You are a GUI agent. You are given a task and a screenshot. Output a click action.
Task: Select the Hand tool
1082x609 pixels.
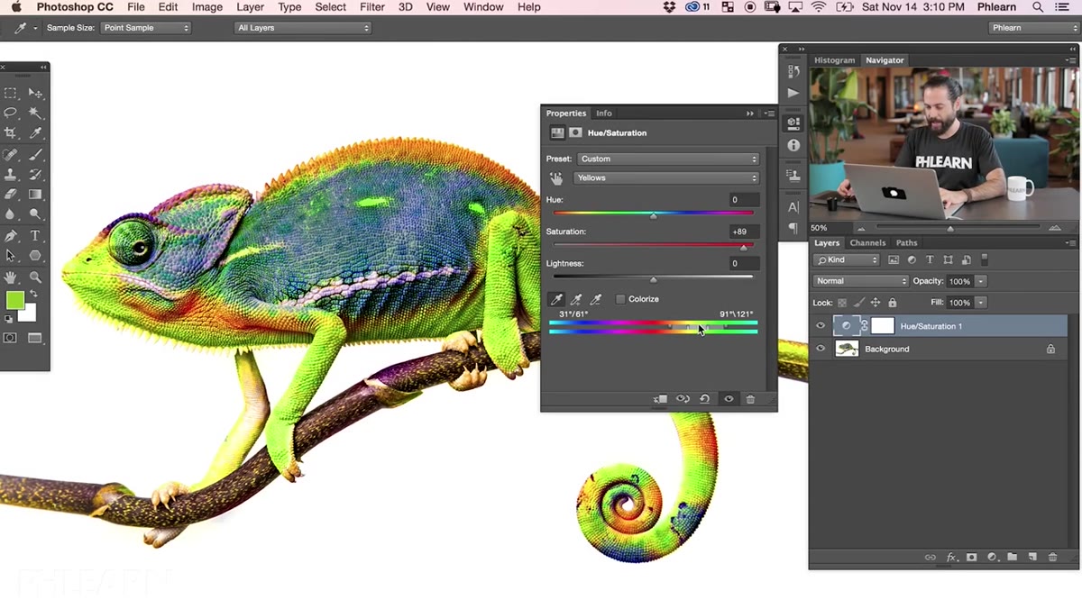pos(11,277)
